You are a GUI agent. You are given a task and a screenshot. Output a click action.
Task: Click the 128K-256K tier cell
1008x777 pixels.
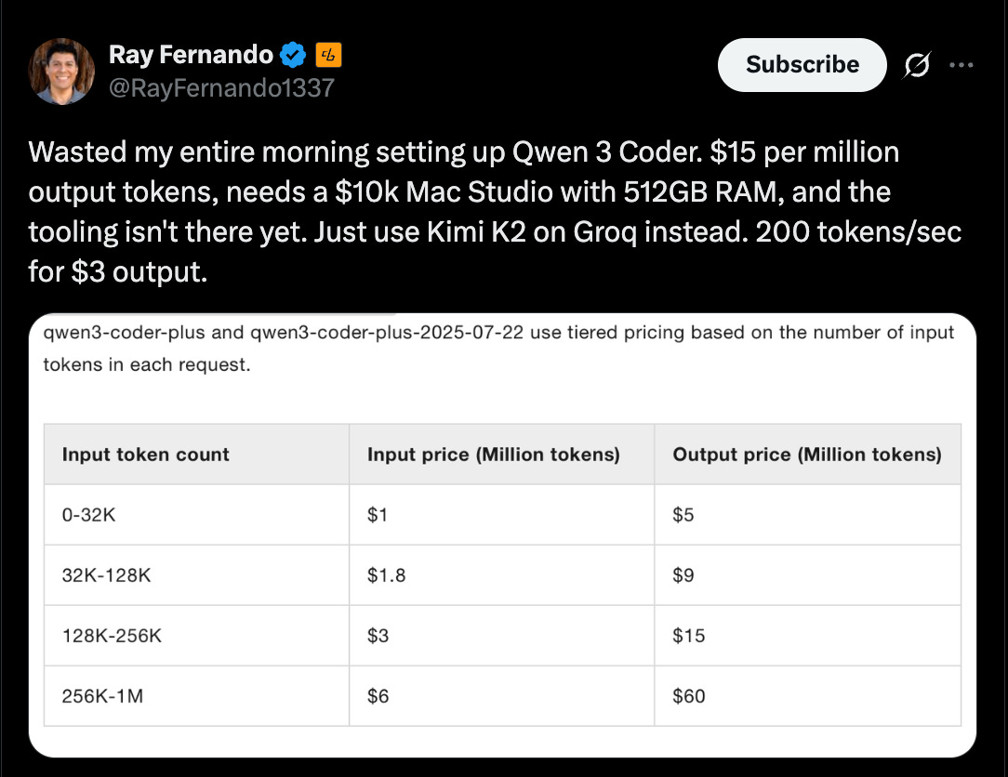pos(197,636)
